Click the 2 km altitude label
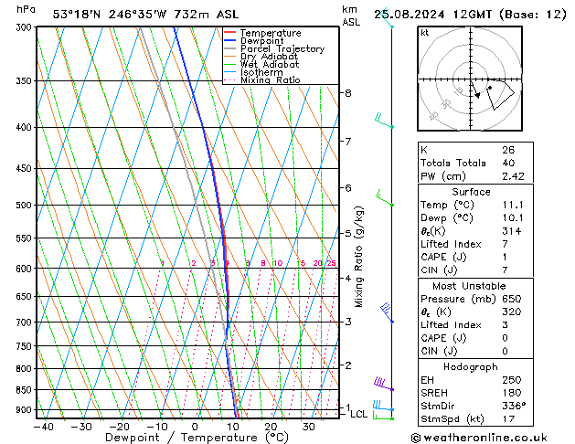The image size is (575, 444). 348,365
